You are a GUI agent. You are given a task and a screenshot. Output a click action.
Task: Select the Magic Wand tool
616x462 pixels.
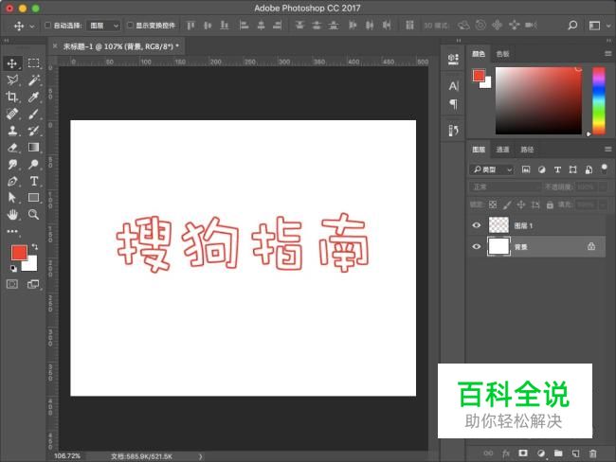tap(33, 80)
